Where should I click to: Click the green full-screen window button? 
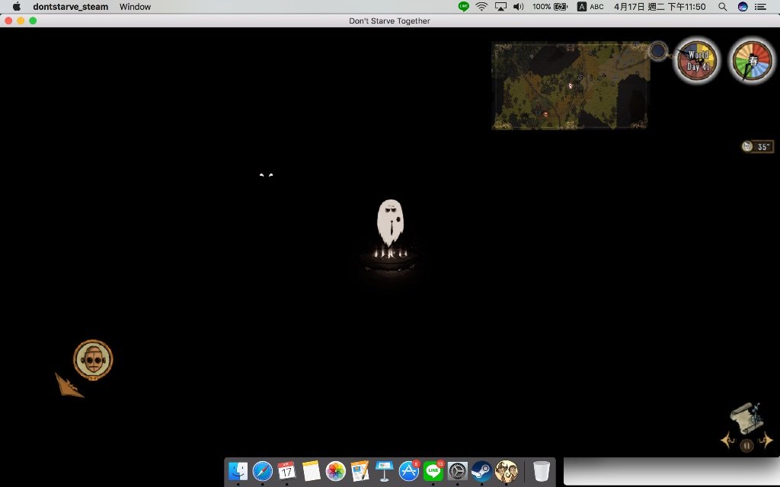point(33,21)
